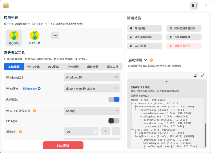Click the 终止调试 button

tap(63, 146)
